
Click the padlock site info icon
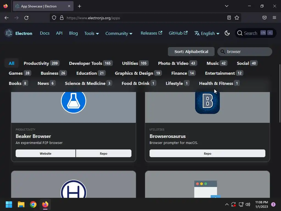(62, 18)
